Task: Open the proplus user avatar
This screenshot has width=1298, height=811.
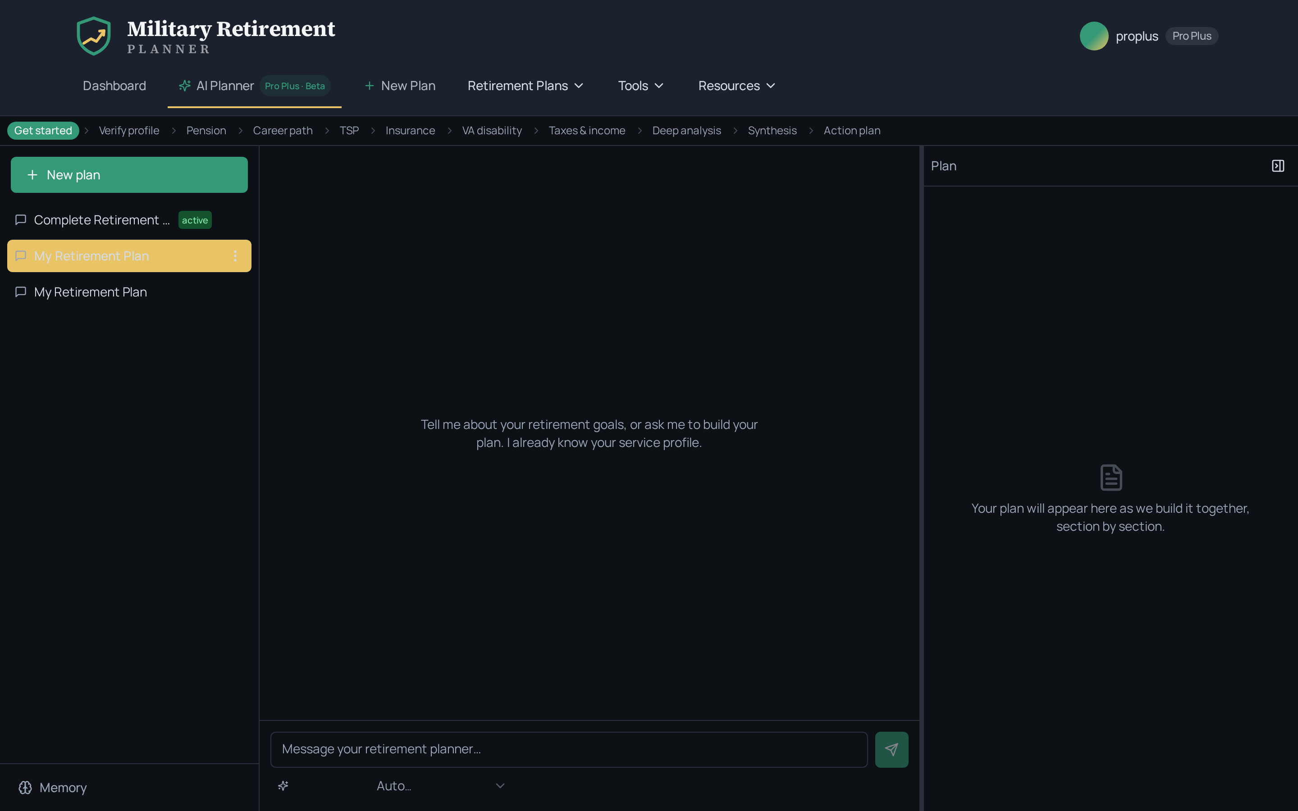Action: tap(1094, 36)
